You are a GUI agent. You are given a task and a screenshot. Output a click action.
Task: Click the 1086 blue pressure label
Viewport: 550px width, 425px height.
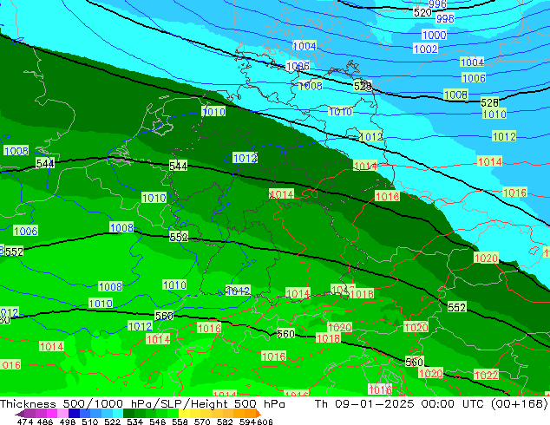pyautogui.click(x=298, y=66)
